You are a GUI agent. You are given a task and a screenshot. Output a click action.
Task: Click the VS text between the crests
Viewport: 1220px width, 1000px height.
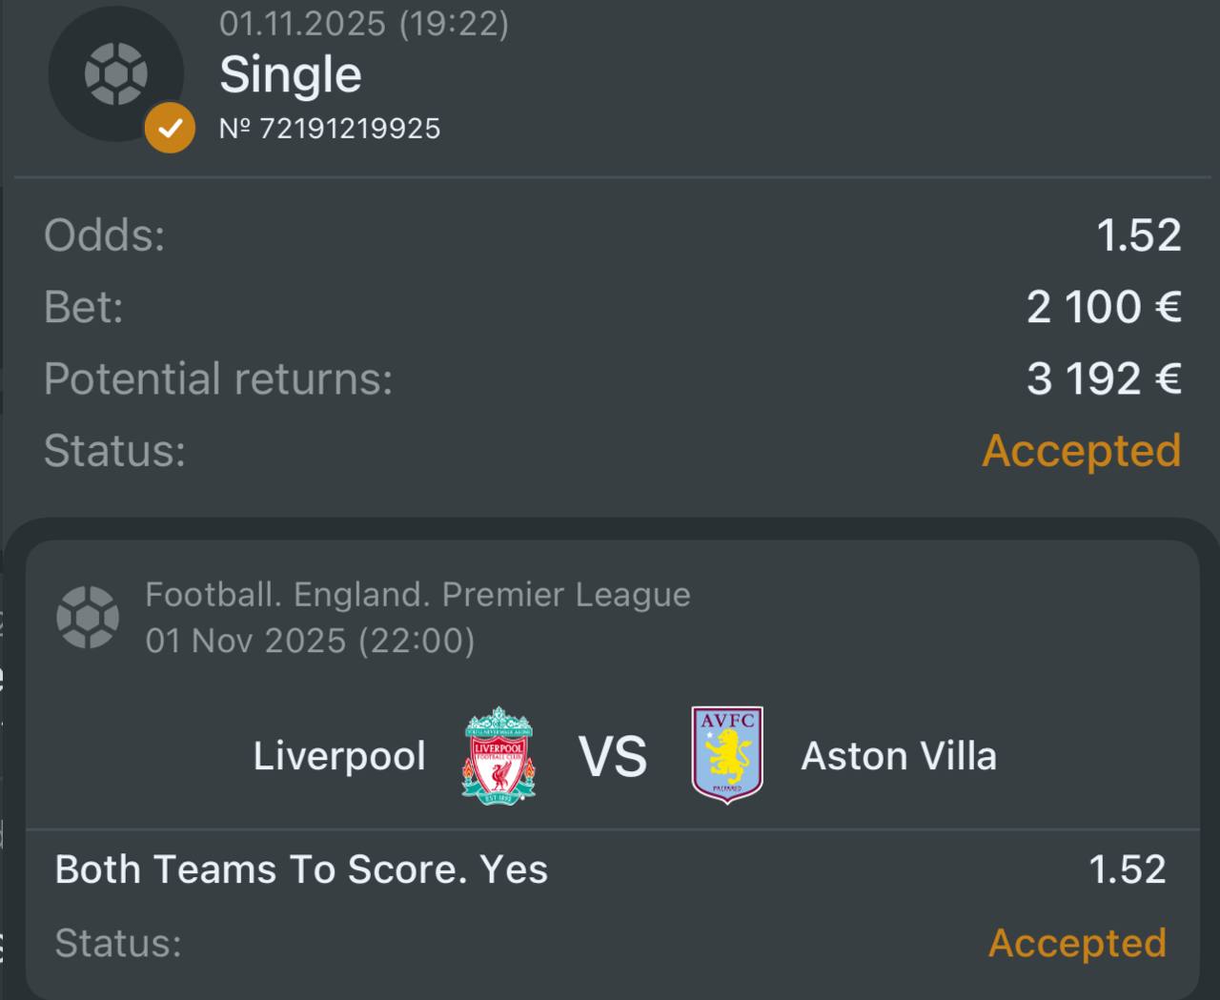point(613,757)
